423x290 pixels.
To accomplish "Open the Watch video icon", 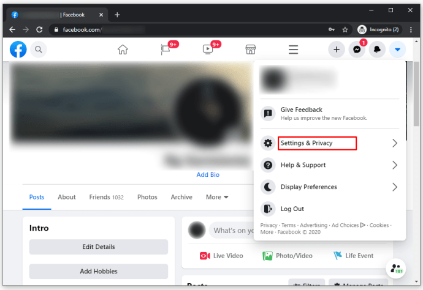I will 208,50.
